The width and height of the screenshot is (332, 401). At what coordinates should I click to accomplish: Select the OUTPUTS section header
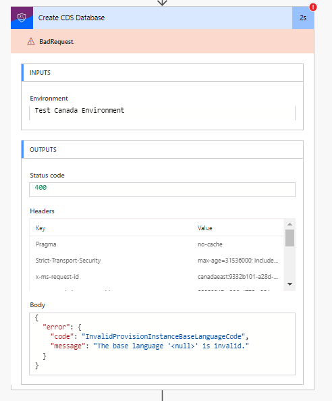(x=163, y=149)
